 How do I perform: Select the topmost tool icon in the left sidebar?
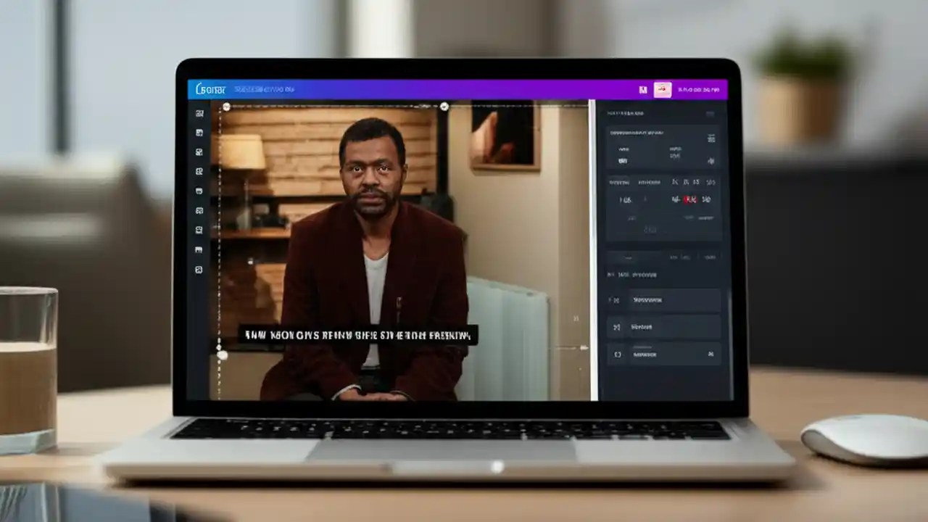coord(199,112)
